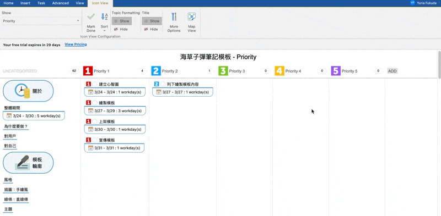The width and height of the screenshot is (441, 216).
Task: Open the Sort A-Z tool
Action: (x=104, y=17)
